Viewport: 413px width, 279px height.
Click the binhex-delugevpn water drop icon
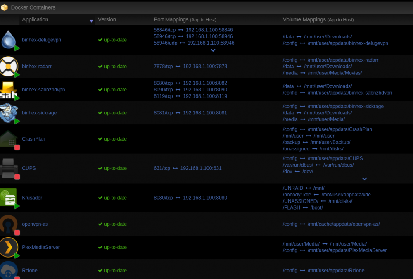tap(9, 40)
